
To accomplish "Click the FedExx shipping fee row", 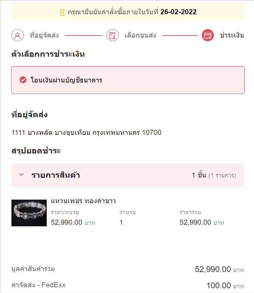I will [128, 285].
